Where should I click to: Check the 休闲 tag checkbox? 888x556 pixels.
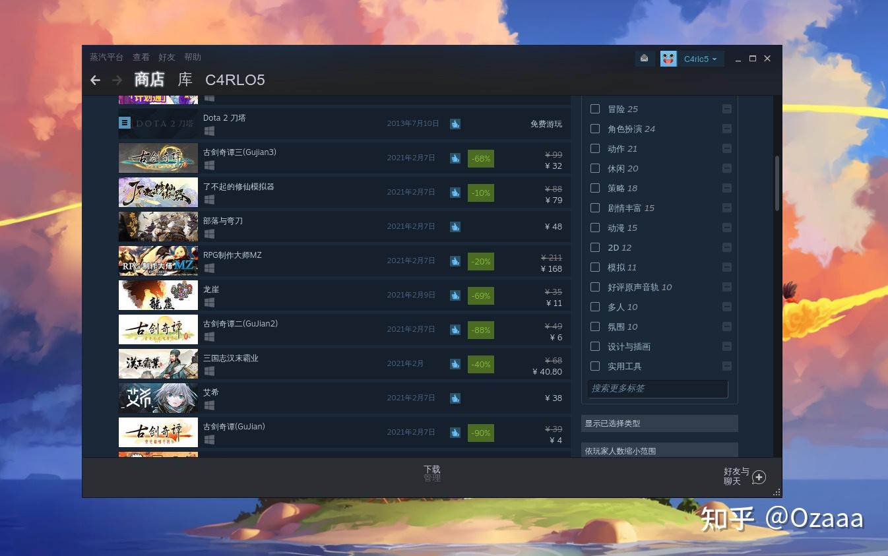[x=595, y=168]
